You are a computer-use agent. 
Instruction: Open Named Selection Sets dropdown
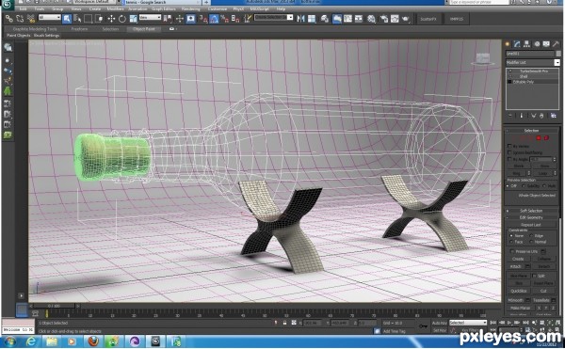(273, 17)
